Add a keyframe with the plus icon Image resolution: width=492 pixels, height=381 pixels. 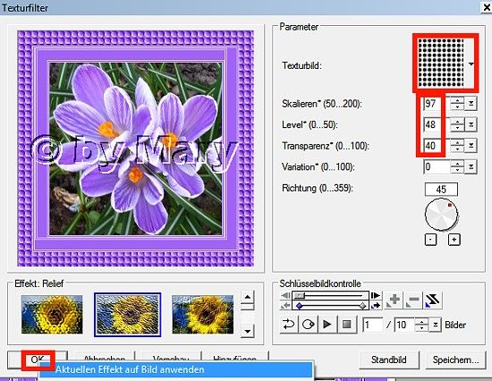tap(394, 301)
